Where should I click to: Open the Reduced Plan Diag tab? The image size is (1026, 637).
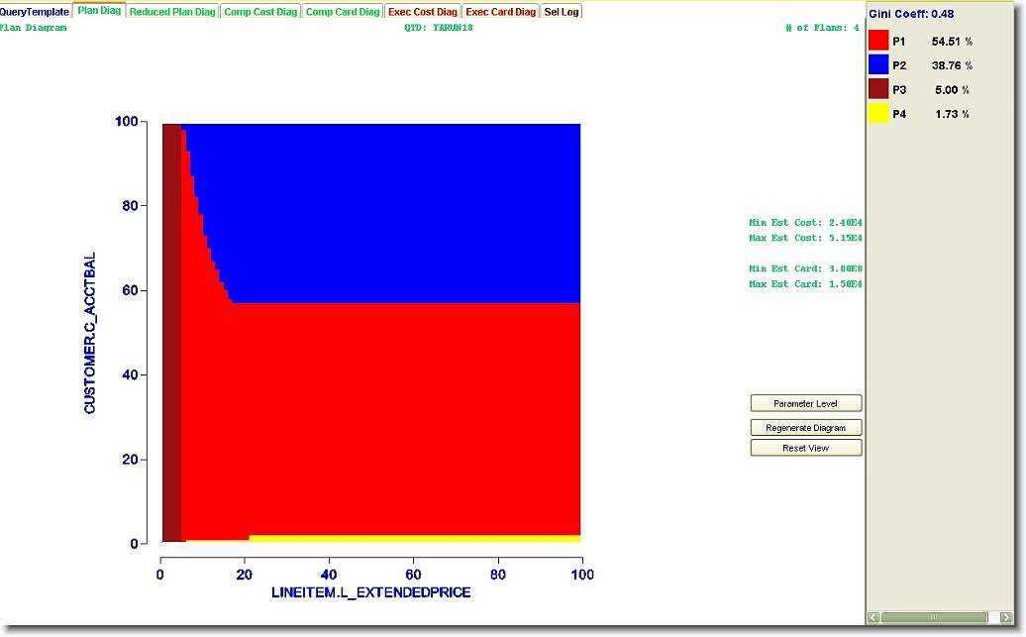coord(173,12)
